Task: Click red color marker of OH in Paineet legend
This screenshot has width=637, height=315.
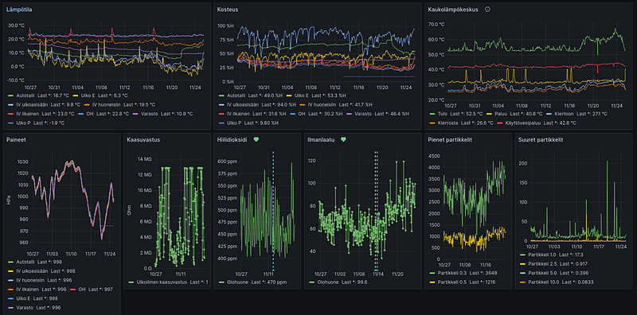Action: [73, 290]
